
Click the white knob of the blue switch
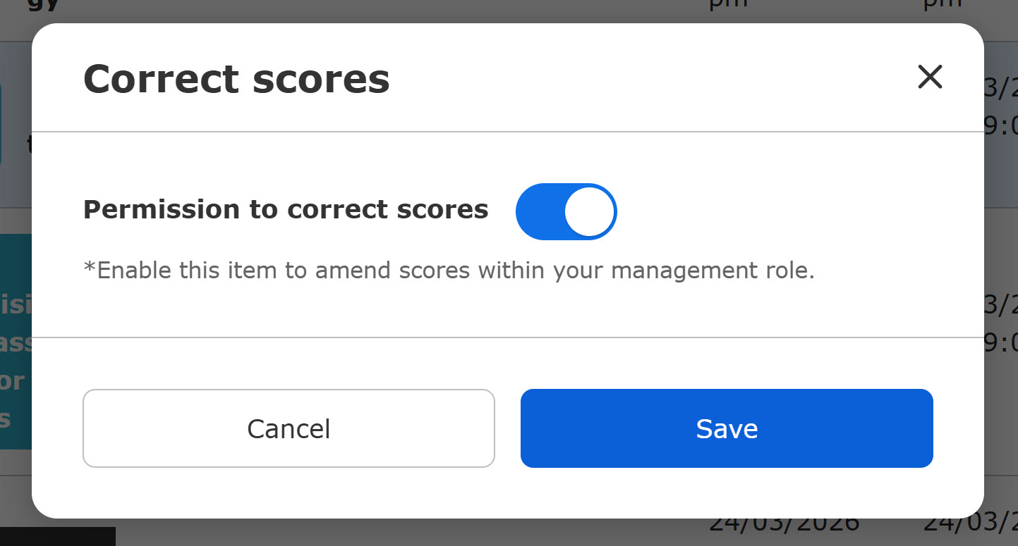[589, 211]
